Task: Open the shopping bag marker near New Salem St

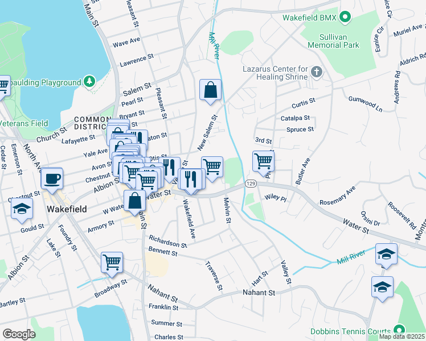Action: pyautogui.click(x=210, y=90)
